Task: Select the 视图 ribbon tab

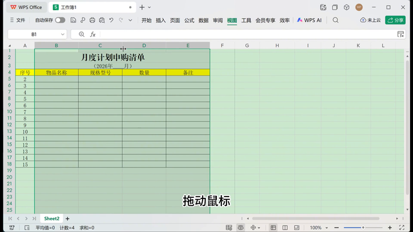Action: pos(232,20)
